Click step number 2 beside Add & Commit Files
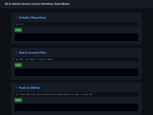Screen dimensions: 153x115 tap(16, 53)
